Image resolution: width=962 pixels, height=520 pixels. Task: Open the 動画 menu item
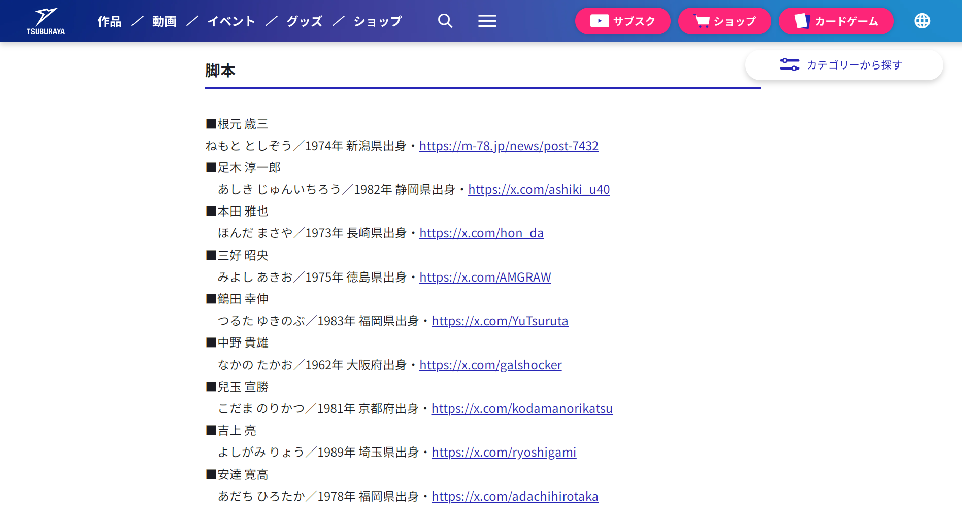click(x=164, y=21)
